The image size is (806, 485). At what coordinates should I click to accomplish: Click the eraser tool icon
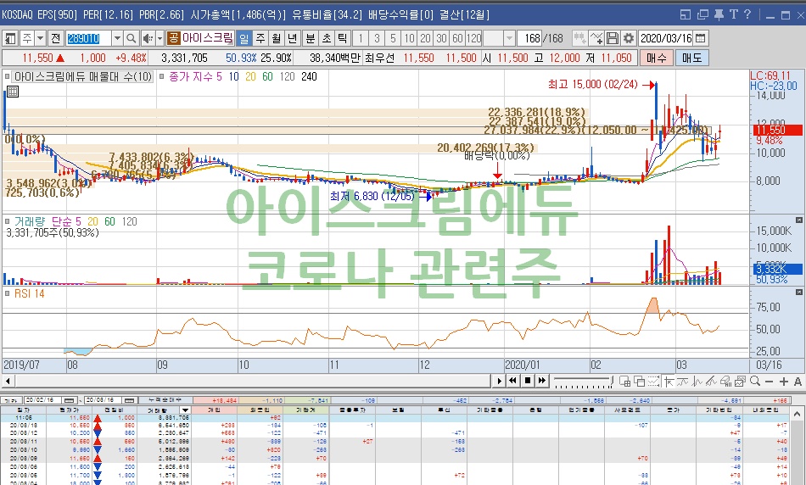click(725, 381)
